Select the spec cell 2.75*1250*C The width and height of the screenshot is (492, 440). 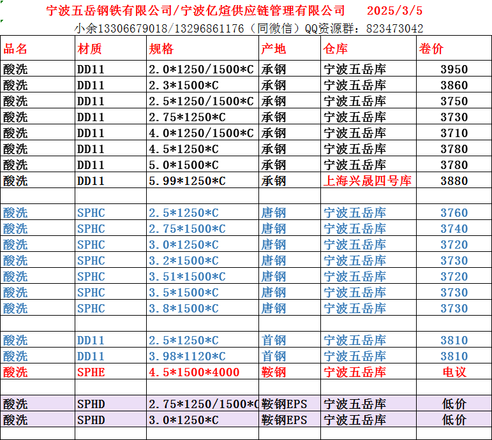pos(203,117)
